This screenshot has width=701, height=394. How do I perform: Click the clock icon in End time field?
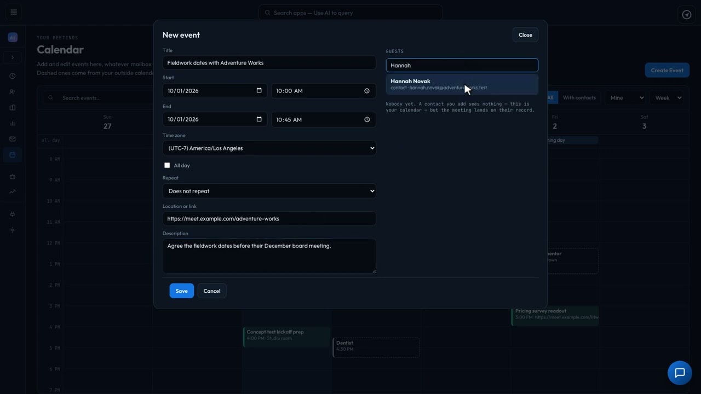click(x=367, y=119)
